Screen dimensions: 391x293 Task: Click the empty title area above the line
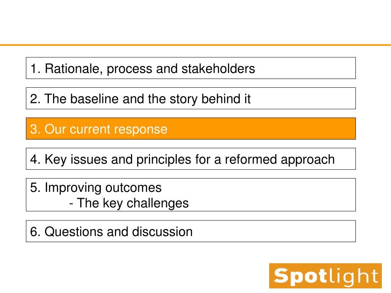195,22
